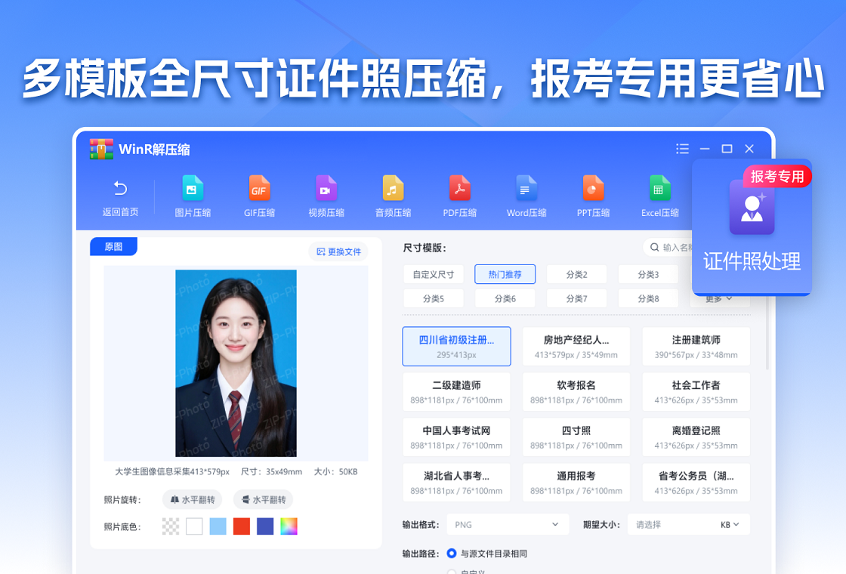Select the 分类5 category
Viewport: 846px width, 574px height.
click(x=434, y=298)
